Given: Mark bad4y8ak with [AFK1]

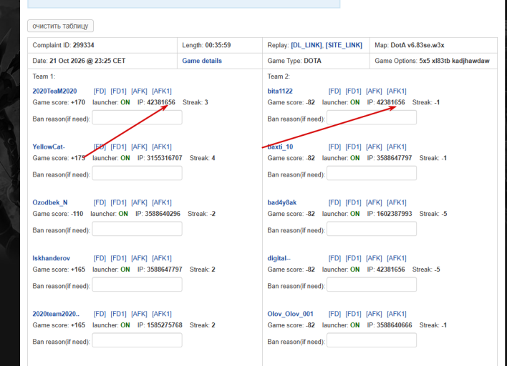Looking at the screenshot, I should (x=397, y=202).
